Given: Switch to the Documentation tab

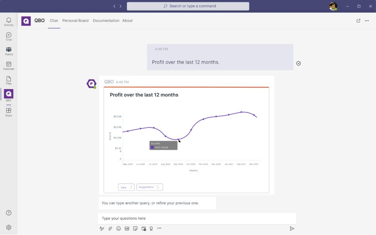Looking at the screenshot, I should [x=106, y=21].
